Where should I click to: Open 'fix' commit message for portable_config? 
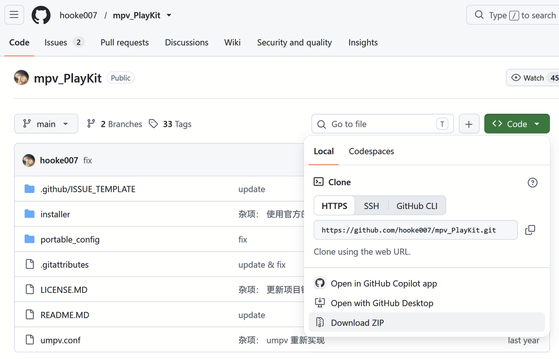(x=243, y=240)
